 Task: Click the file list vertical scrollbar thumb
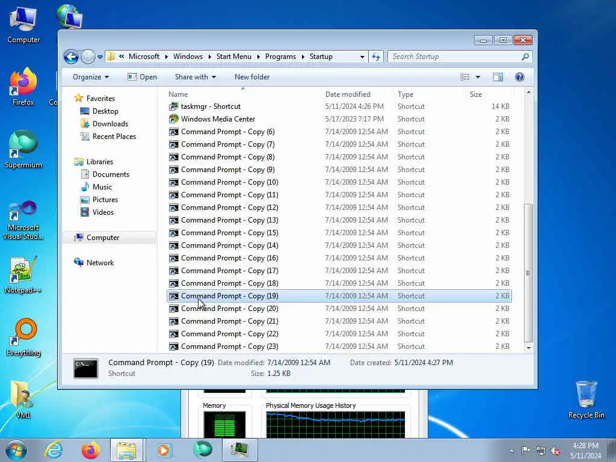(528, 273)
